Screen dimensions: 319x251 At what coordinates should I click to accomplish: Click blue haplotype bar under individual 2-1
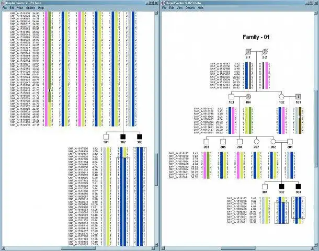tap(246, 75)
